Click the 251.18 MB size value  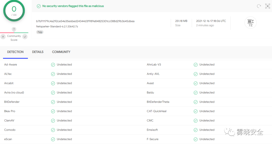pyautogui.click(x=181, y=21)
